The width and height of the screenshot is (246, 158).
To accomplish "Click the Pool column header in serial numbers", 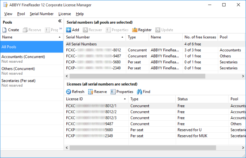I will pyautogui.click(x=231, y=37).
